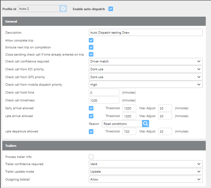
Task: Click the Profile Id lookup icon
Action: [x=63, y=9]
